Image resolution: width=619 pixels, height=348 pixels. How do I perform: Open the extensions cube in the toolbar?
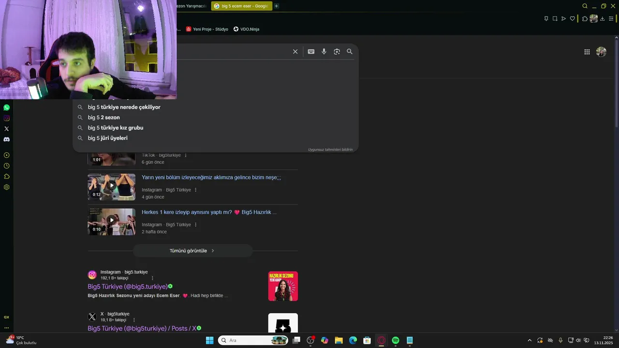[x=585, y=18]
